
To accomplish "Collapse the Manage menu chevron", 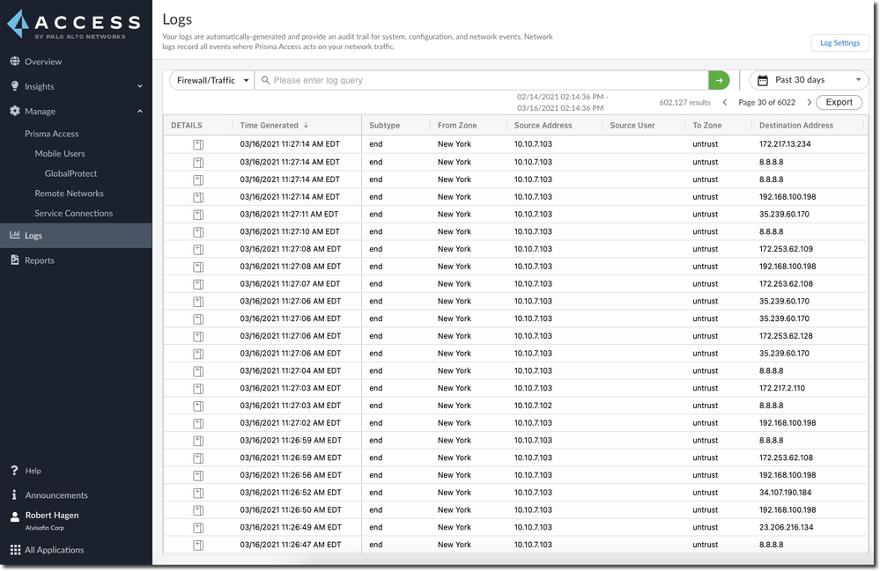I will click(x=140, y=111).
